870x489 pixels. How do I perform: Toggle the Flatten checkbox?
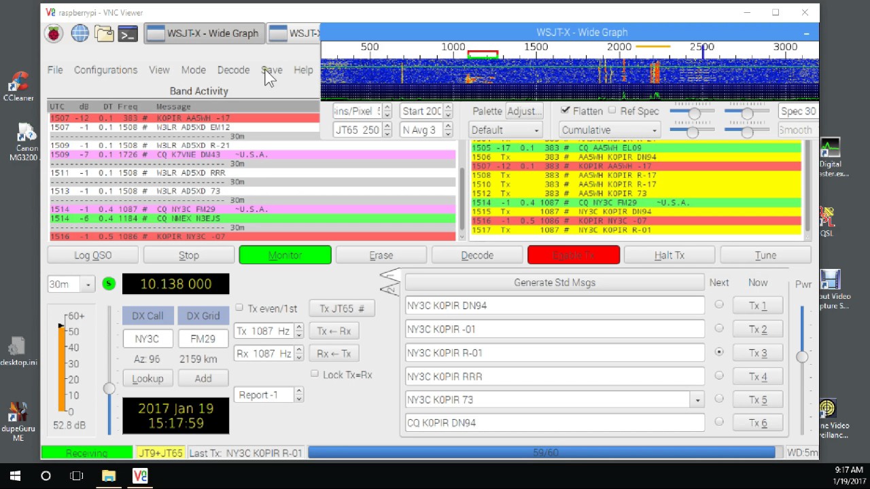click(565, 111)
